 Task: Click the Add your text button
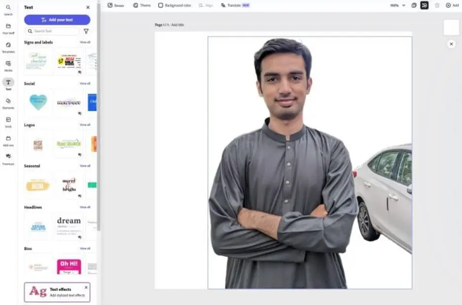point(57,20)
